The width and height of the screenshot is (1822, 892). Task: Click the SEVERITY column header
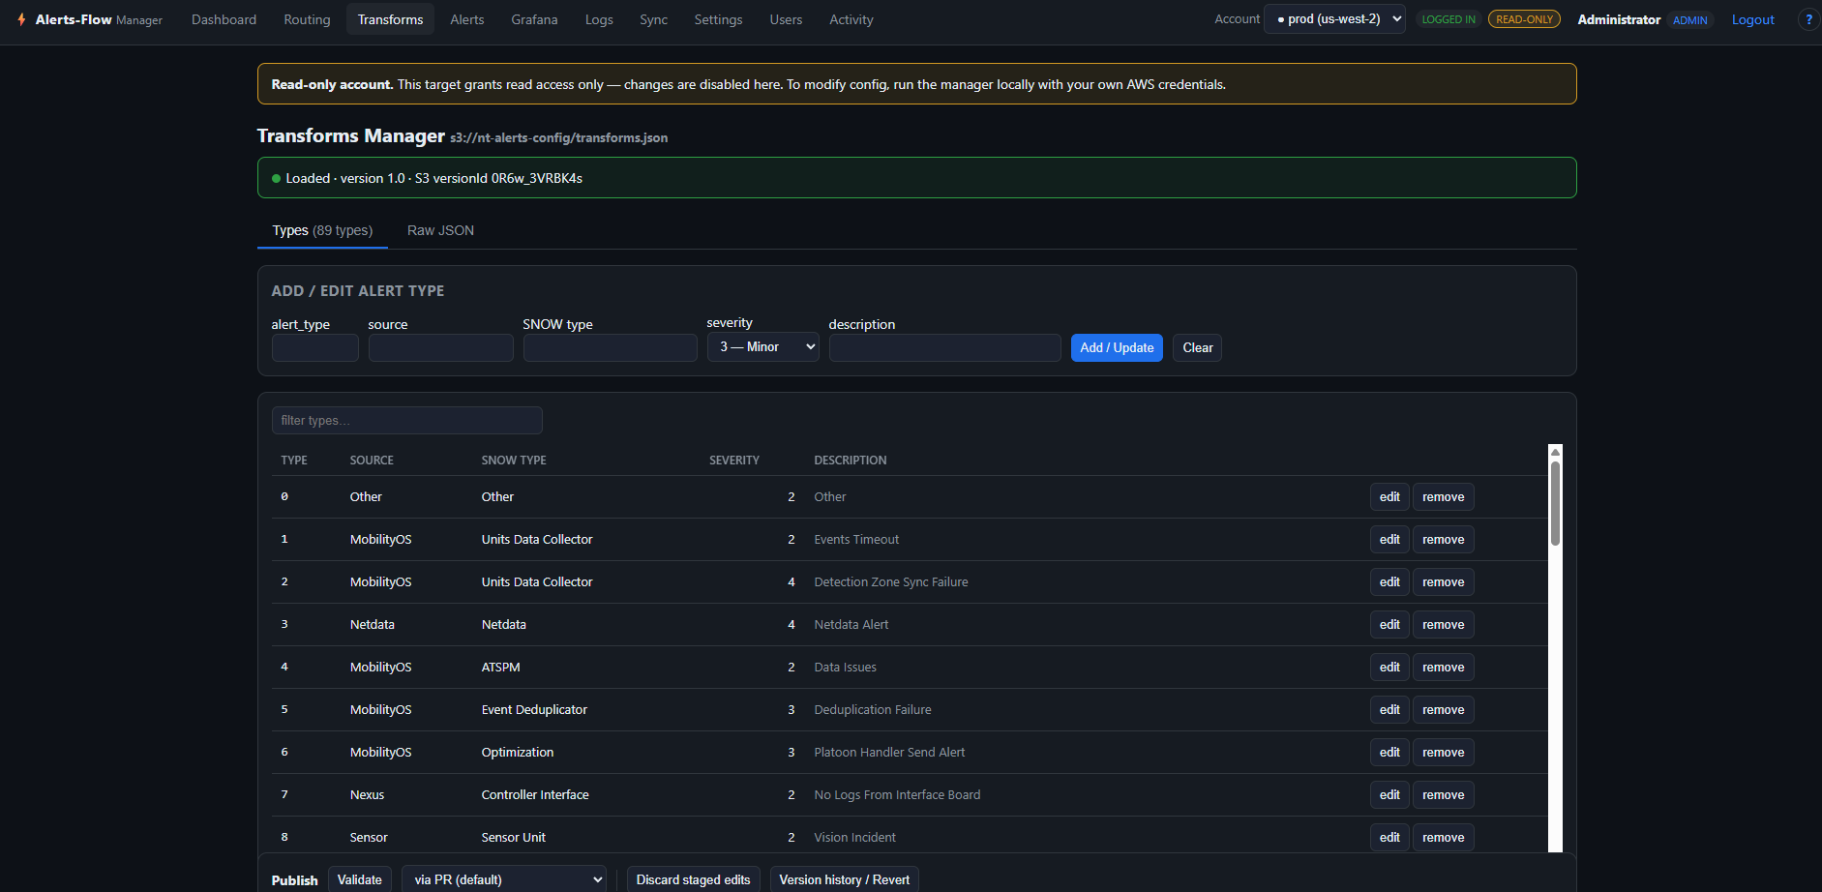(733, 461)
